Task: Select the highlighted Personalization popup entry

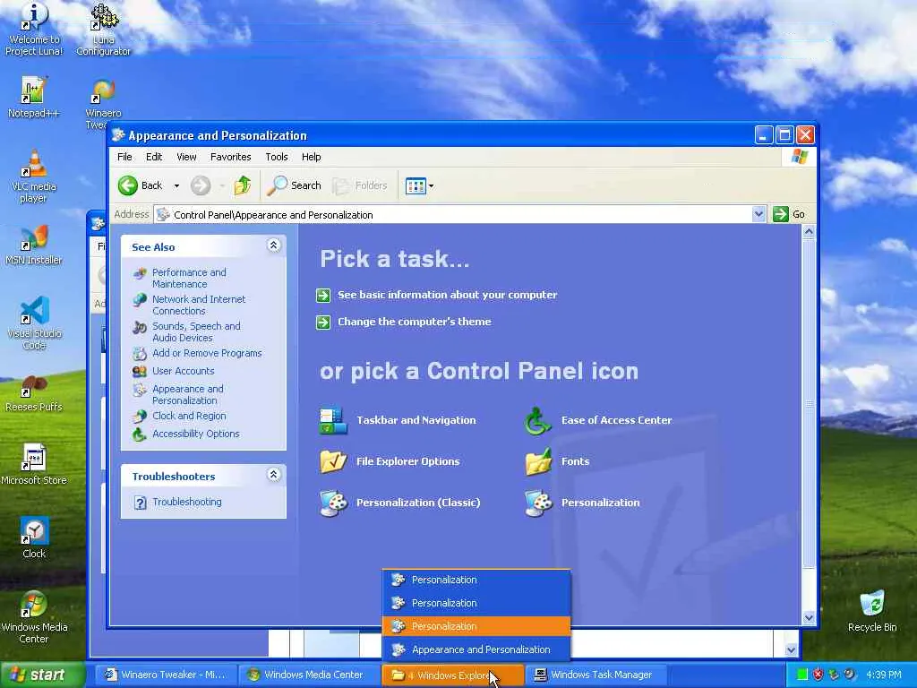Action: click(476, 626)
